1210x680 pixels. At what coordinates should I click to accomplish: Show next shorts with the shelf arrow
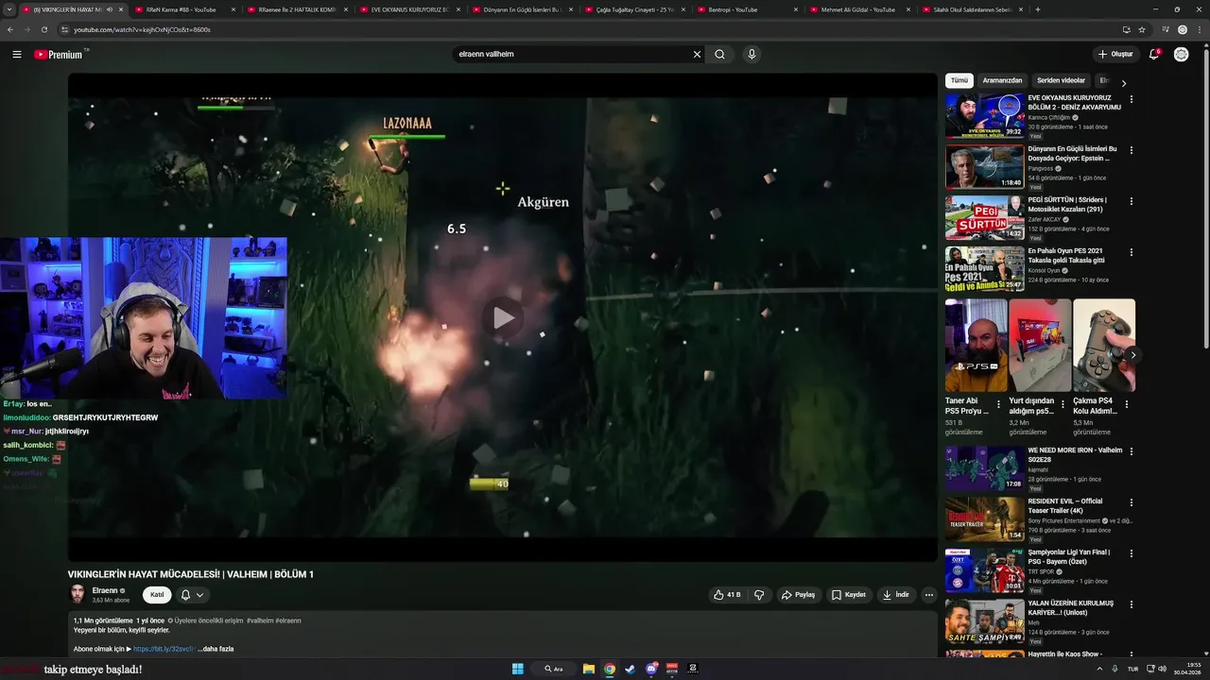point(1132,355)
